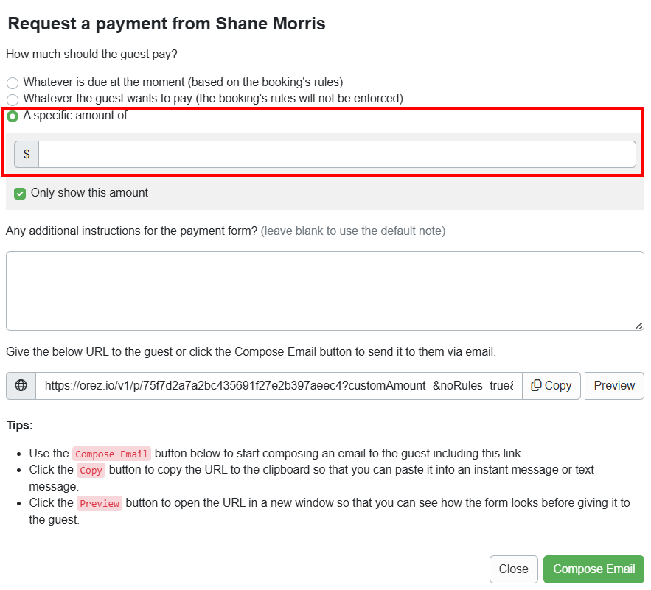This screenshot has height=590, width=651.
Task: Click the dialog heading Request a payment
Action: click(166, 24)
